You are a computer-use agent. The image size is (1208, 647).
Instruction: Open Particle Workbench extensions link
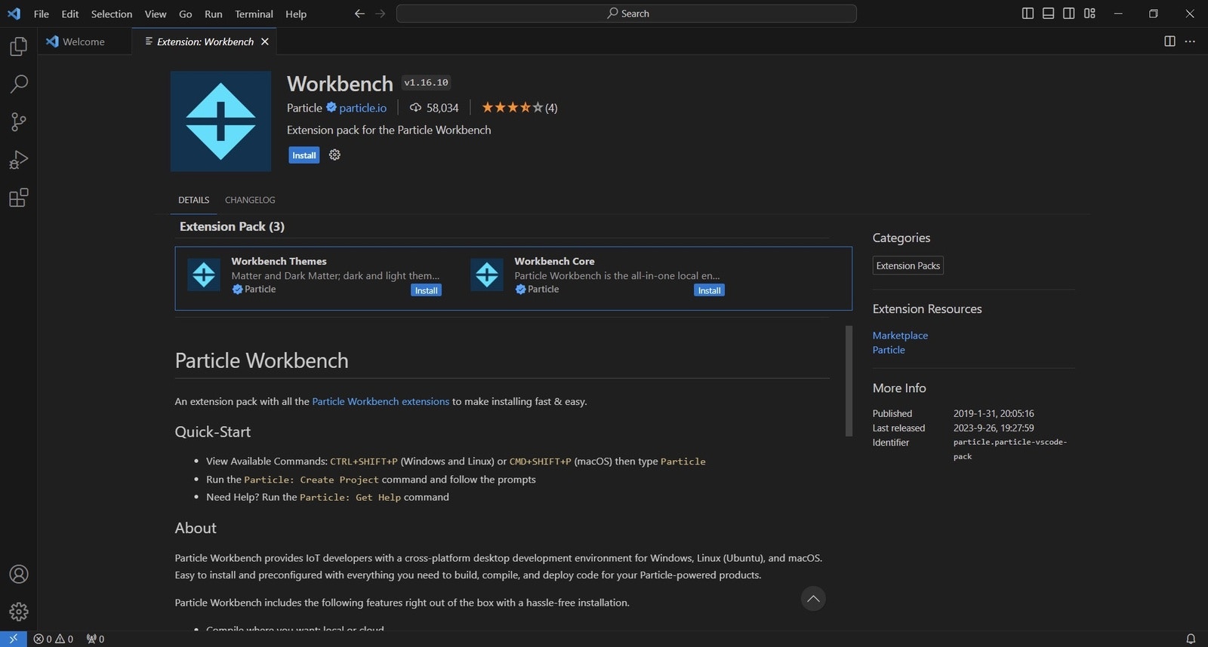pos(381,401)
